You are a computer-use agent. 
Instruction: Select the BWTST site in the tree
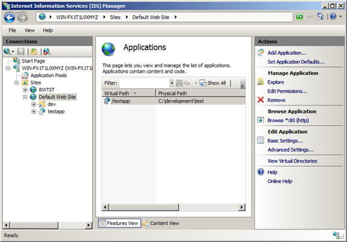point(46,90)
